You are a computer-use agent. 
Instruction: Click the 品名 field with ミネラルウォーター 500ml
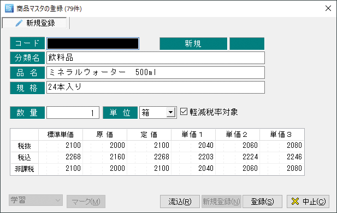pyautogui.click(x=156, y=73)
